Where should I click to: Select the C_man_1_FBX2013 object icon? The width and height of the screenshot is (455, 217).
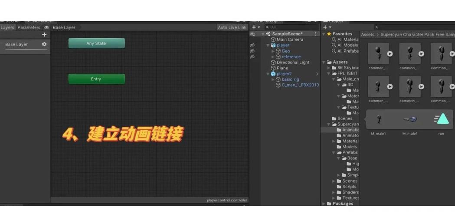[278, 85]
